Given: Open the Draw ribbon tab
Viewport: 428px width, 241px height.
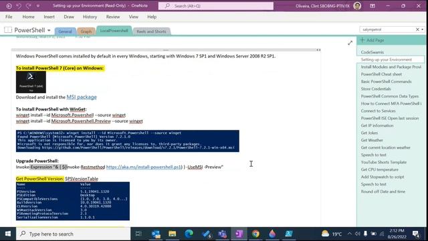Looking at the screenshot, I should tap(69, 17).
